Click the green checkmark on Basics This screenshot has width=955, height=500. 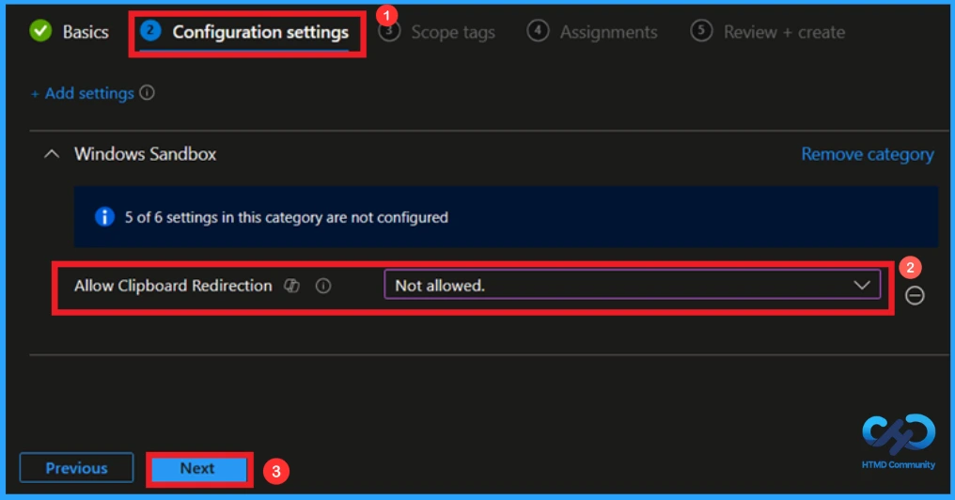click(40, 31)
